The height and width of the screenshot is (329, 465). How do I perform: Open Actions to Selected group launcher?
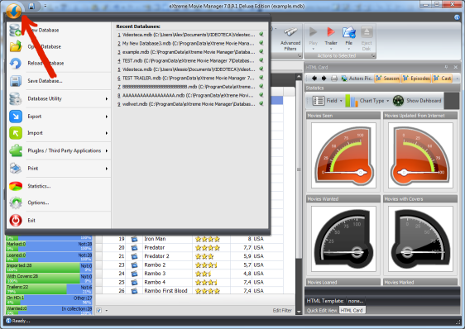[373, 55]
